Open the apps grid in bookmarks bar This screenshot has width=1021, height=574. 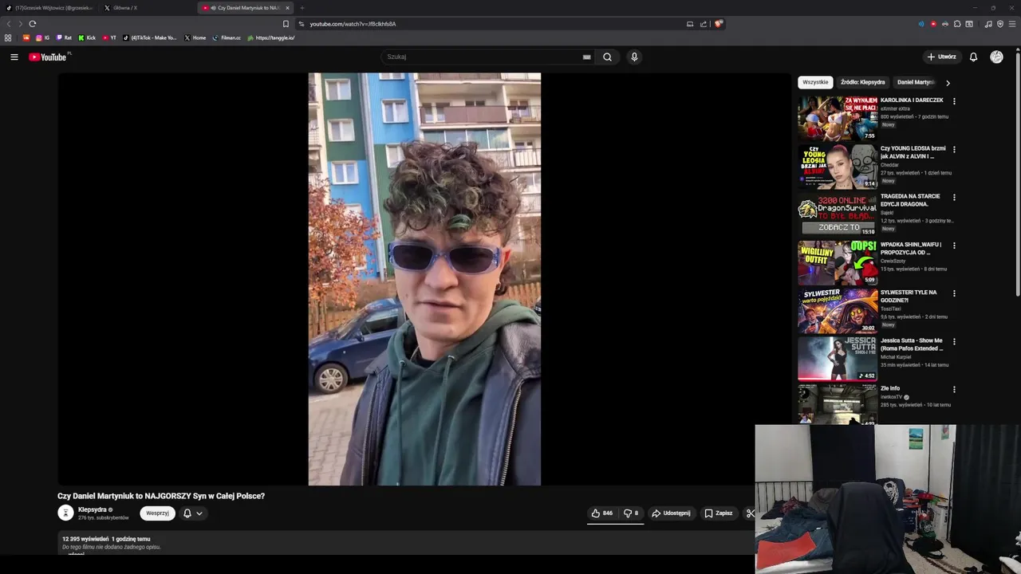coord(8,37)
